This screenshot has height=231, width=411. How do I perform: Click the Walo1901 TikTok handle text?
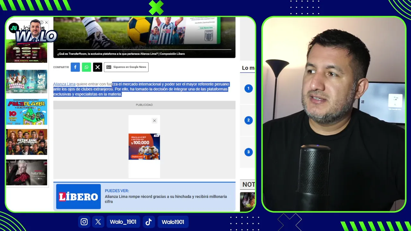[173, 222]
